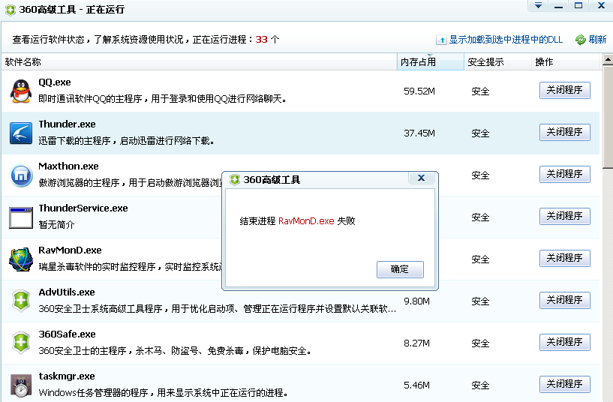Image resolution: width=613 pixels, height=402 pixels.
Task: Sort by 安全提示 column header
Action: click(497, 61)
